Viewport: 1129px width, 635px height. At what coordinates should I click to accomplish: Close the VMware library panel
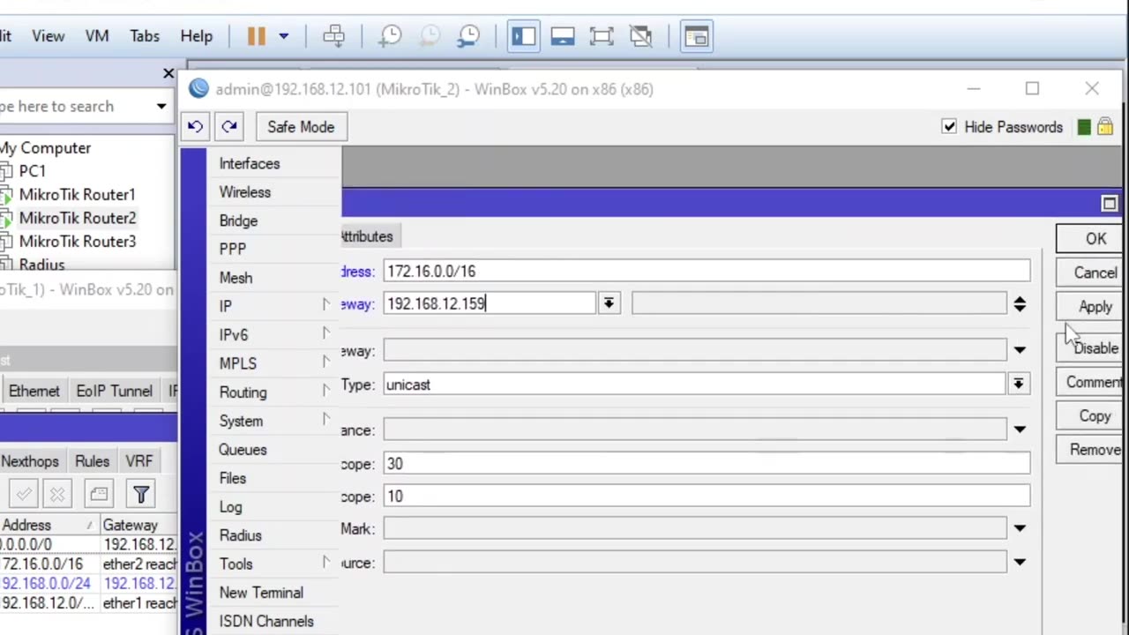tap(168, 73)
